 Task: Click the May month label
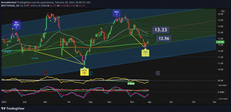pos(91,102)
